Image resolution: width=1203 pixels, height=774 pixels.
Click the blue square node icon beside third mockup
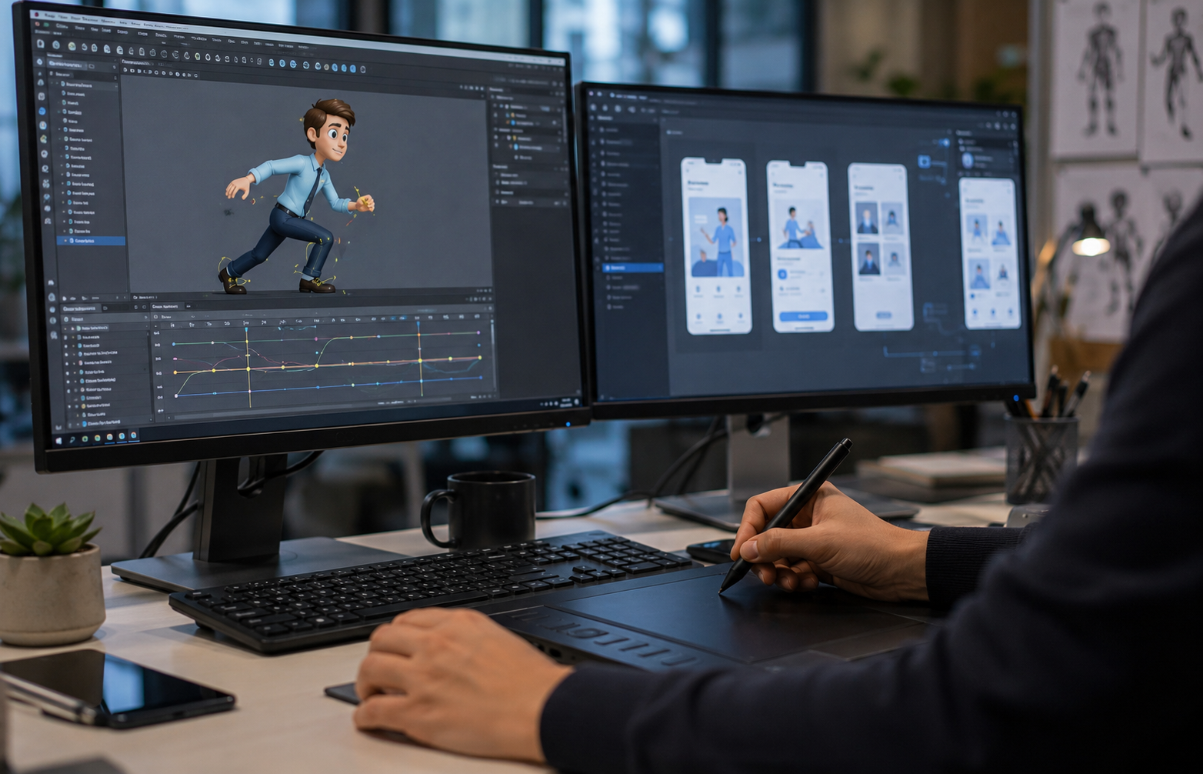(x=925, y=162)
